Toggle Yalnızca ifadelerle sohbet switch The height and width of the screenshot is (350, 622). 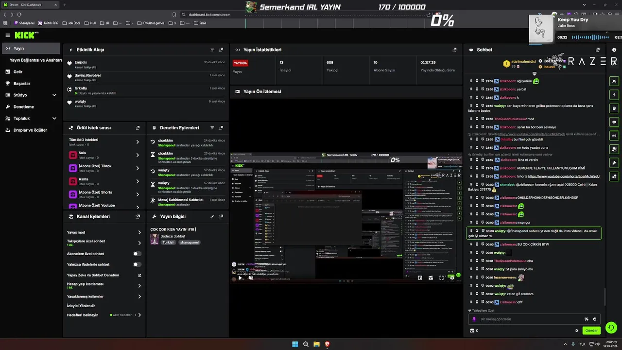tap(138, 264)
